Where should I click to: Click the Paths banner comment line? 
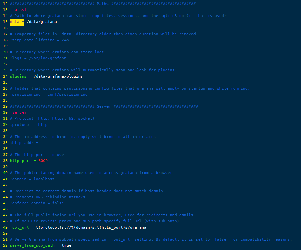[103, 4]
